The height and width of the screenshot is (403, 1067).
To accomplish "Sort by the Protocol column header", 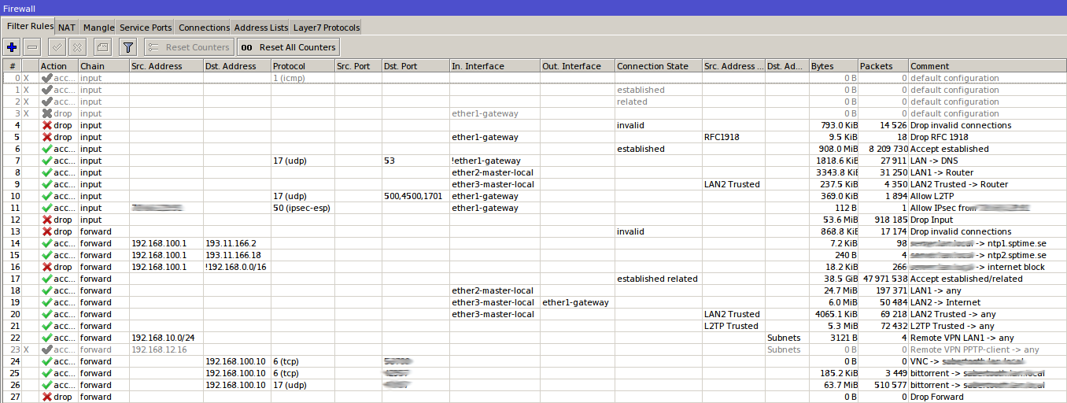I will pos(302,66).
